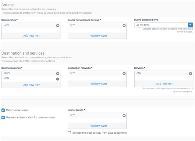Remove VPN from Destination zones
195x141 pixels.
(x=58, y=79)
